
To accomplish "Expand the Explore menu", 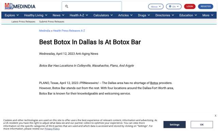I will pos(12,15).
